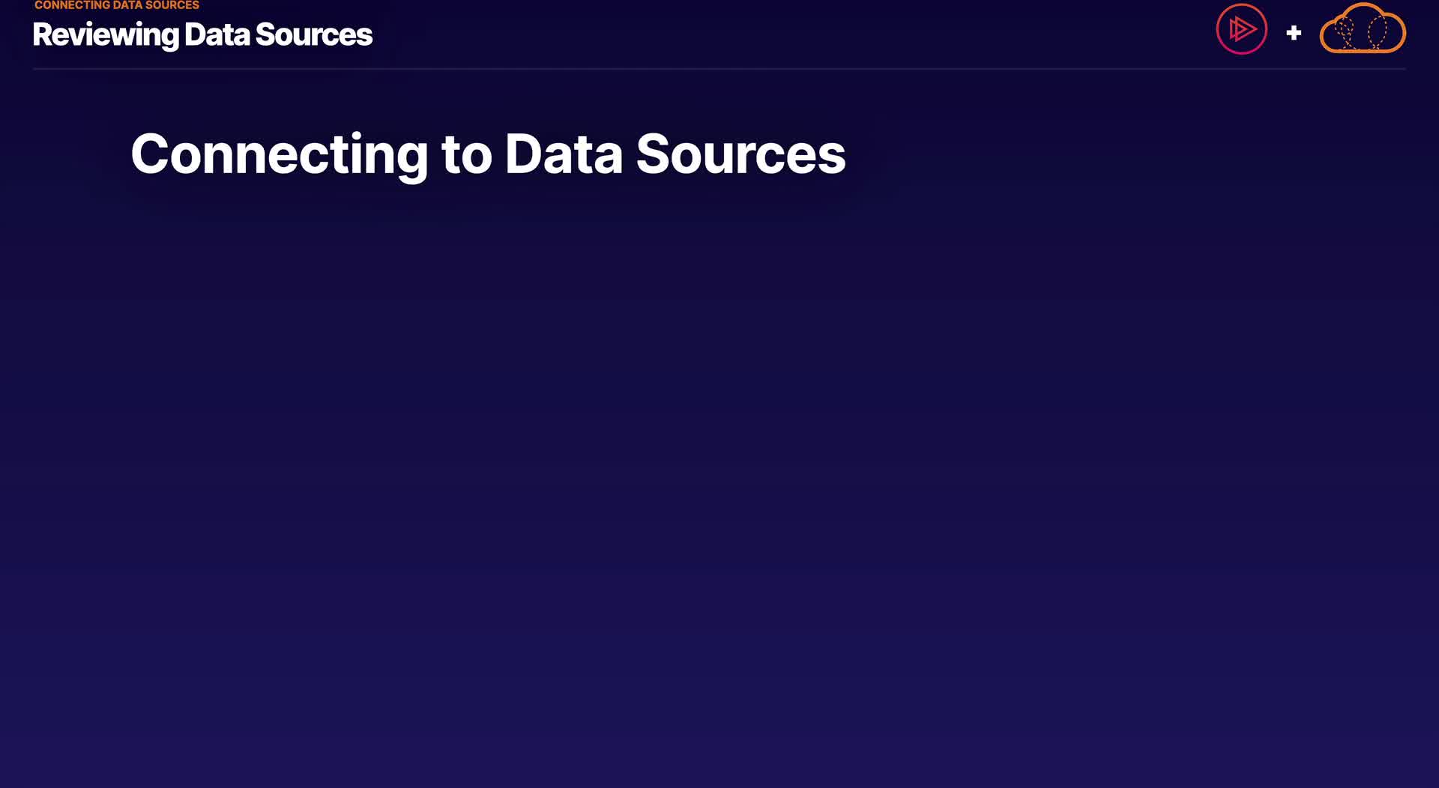This screenshot has width=1439, height=788.
Task: Click the word 'Sources' in the large title
Action: pos(740,154)
